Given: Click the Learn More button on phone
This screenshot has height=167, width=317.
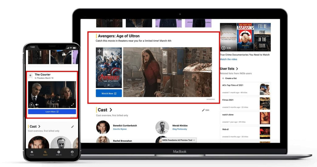Looking at the screenshot, I should coord(52,111).
